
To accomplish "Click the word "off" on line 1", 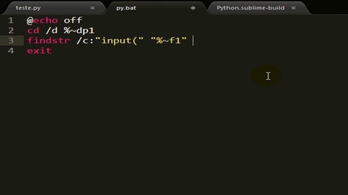I will click(73, 21).
